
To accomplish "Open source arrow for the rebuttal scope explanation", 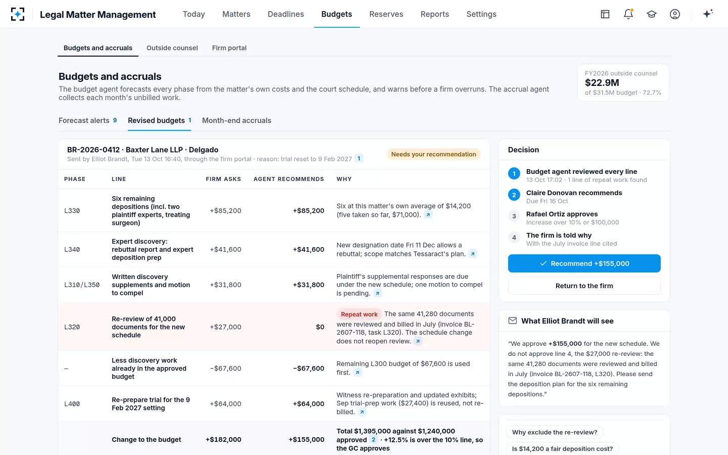I will click(x=473, y=254).
